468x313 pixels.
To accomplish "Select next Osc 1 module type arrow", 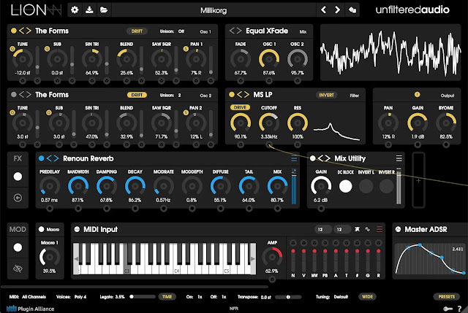I will point(29,31).
